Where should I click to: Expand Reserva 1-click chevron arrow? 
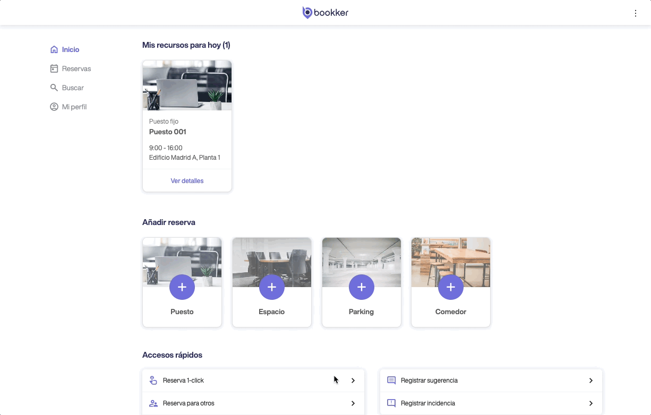coord(353,381)
